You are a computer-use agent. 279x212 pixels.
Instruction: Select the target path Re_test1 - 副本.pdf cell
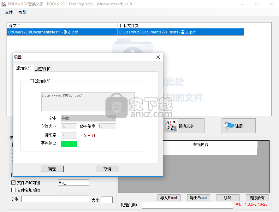tap(181, 32)
